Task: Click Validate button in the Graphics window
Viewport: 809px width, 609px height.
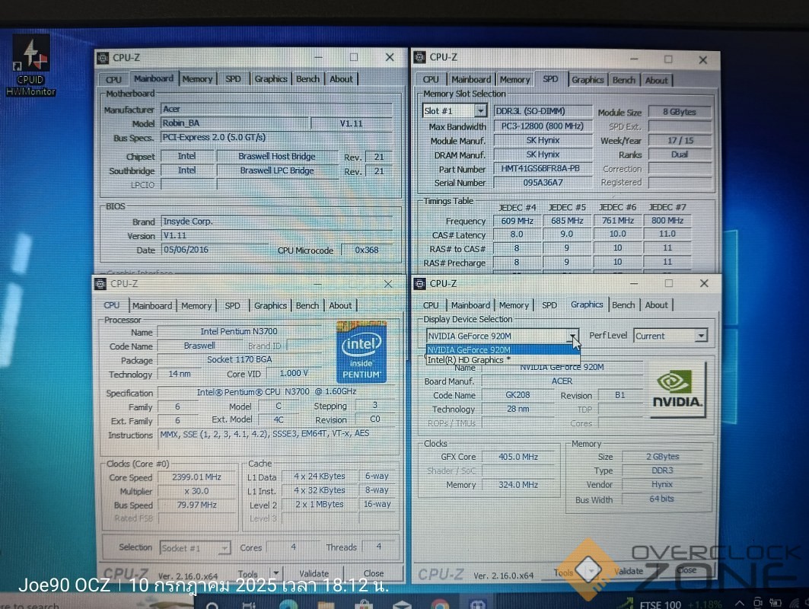Action: click(629, 571)
